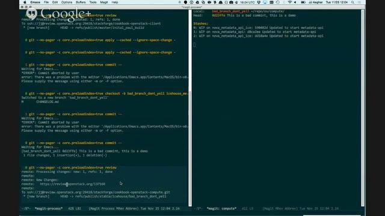
Task: Open the Emacs application menu
Action: tap(35, 2)
